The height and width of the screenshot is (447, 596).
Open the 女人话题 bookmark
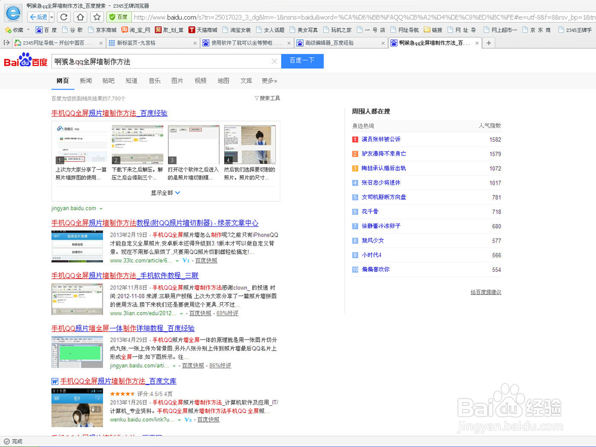pos(270,30)
